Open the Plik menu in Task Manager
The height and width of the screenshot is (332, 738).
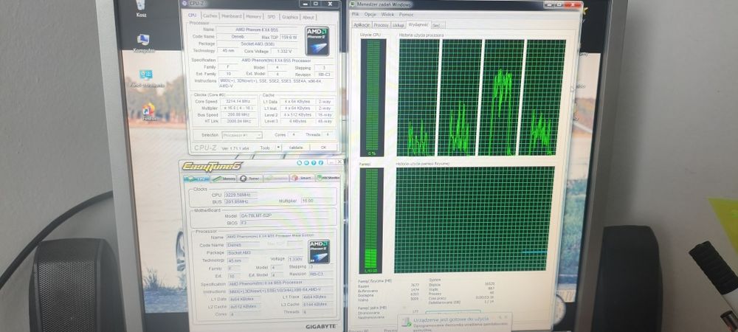click(x=356, y=15)
